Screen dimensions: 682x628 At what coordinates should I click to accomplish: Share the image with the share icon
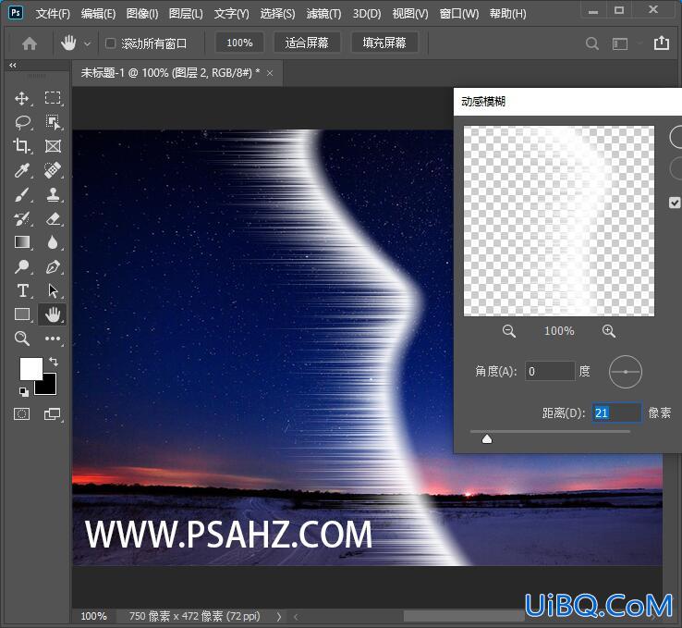pyautogui.click(x=662, y=43)
